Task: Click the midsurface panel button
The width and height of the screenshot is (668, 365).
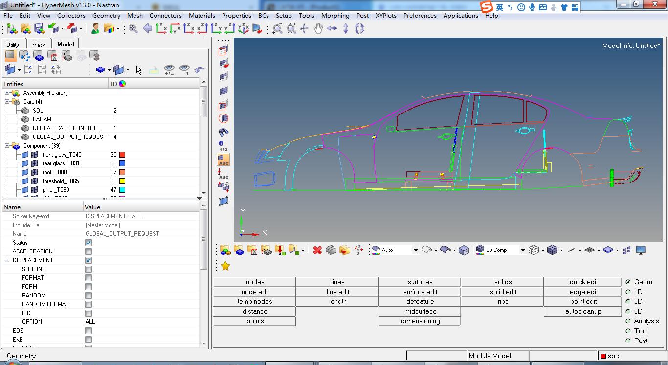Action: tap(420, 311)
